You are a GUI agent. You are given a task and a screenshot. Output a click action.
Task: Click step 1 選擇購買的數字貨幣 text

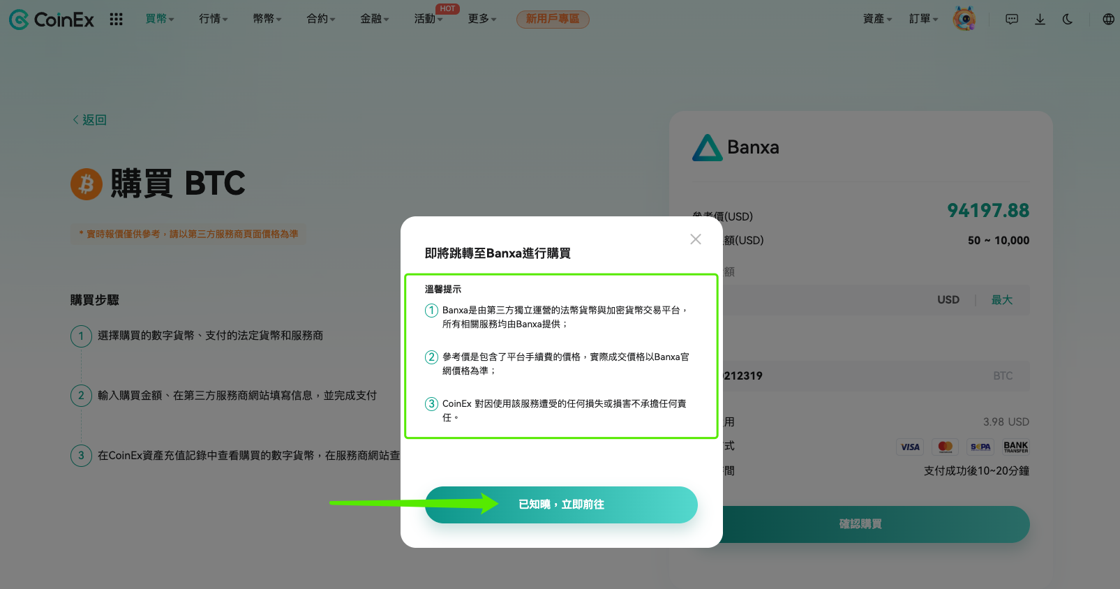(x=210, y=336)
